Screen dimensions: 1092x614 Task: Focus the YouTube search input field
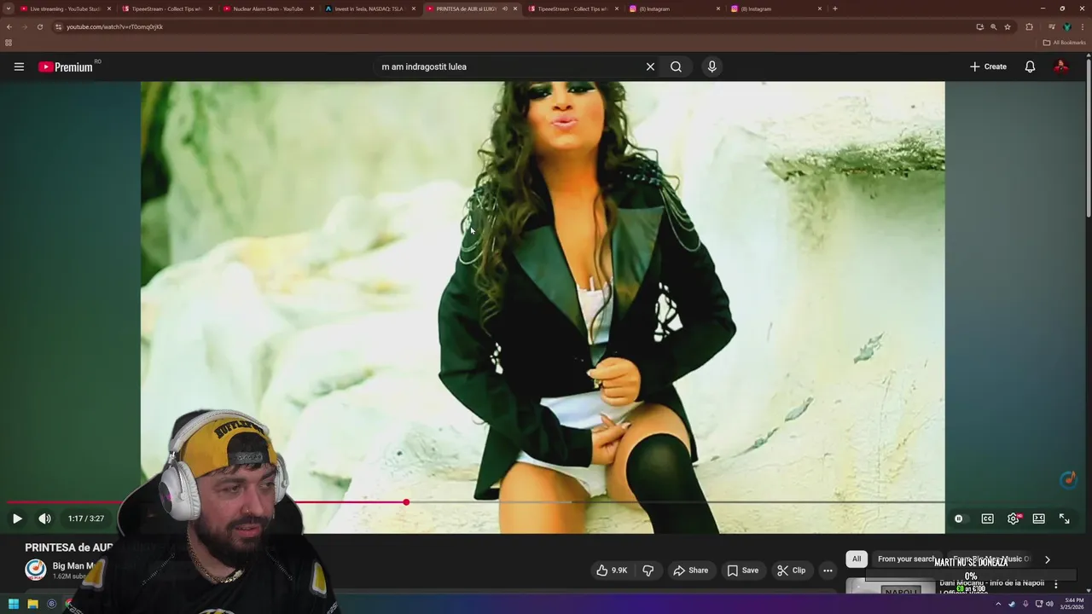coord(508,67)
